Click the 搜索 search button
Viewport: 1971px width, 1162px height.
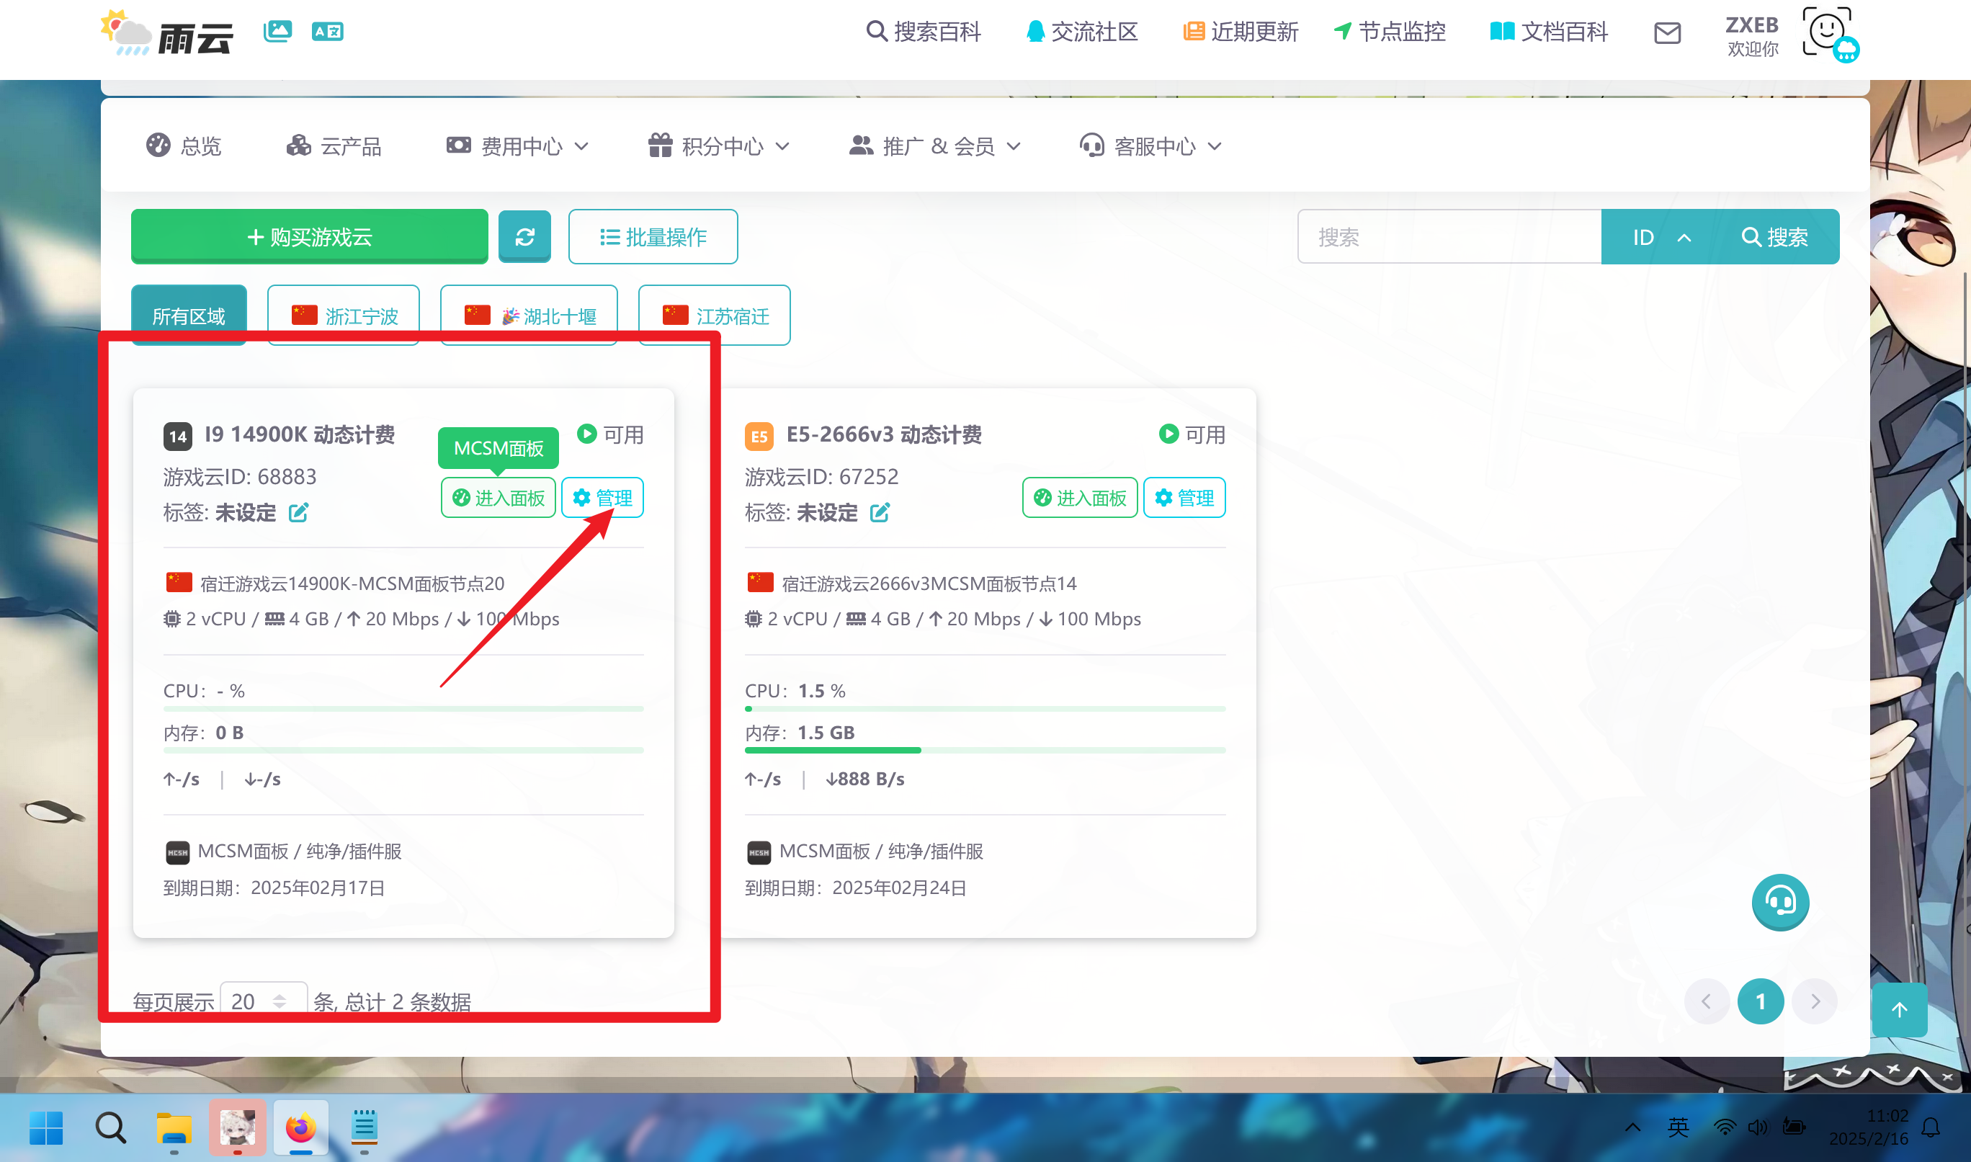pos(1775,236)
